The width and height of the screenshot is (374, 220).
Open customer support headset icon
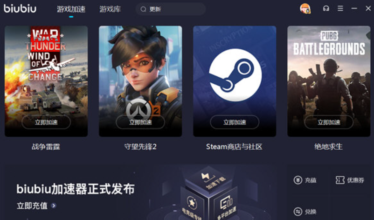[x=326, y=9]
